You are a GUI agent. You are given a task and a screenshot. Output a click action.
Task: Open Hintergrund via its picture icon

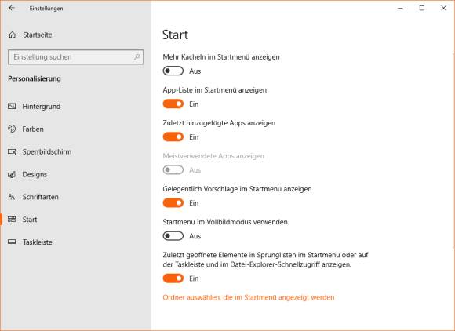tap(12, 106)
